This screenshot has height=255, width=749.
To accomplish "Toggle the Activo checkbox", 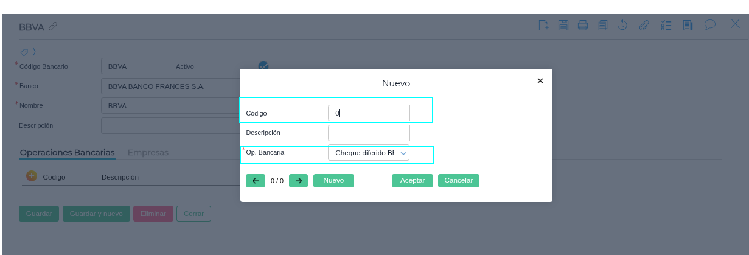I will coord(263,66).
